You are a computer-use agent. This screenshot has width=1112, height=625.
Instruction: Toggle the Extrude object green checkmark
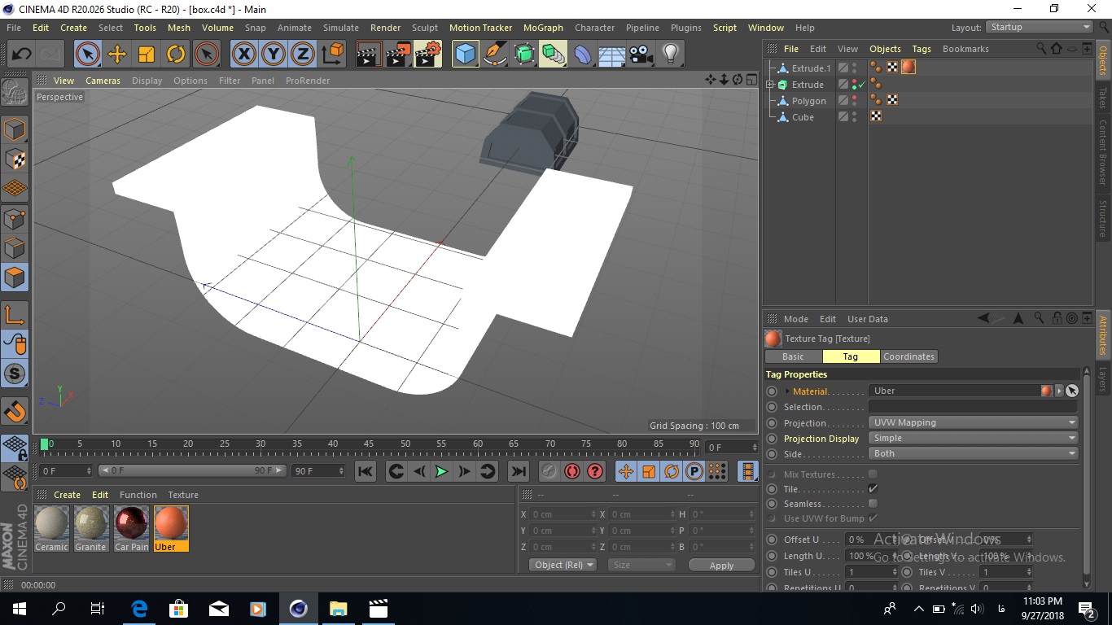(861, 85)
